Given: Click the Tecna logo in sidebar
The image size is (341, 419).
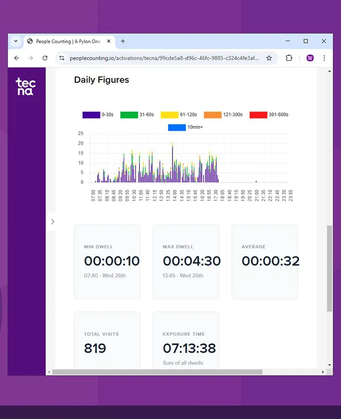Looking at the screenshot, I should [x=26, y=87].
